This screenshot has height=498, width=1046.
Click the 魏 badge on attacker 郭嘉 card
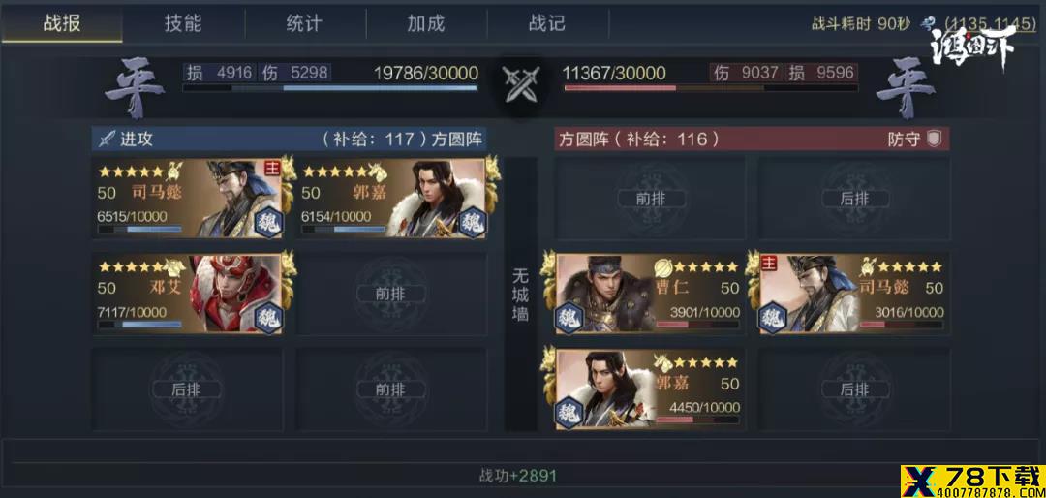[473, 222]
